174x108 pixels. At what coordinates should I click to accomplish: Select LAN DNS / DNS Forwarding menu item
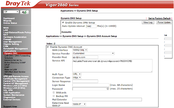(x=17, y=56)
